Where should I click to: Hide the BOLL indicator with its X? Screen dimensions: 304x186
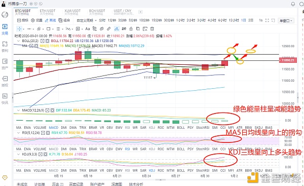click(x=47, y=41)
